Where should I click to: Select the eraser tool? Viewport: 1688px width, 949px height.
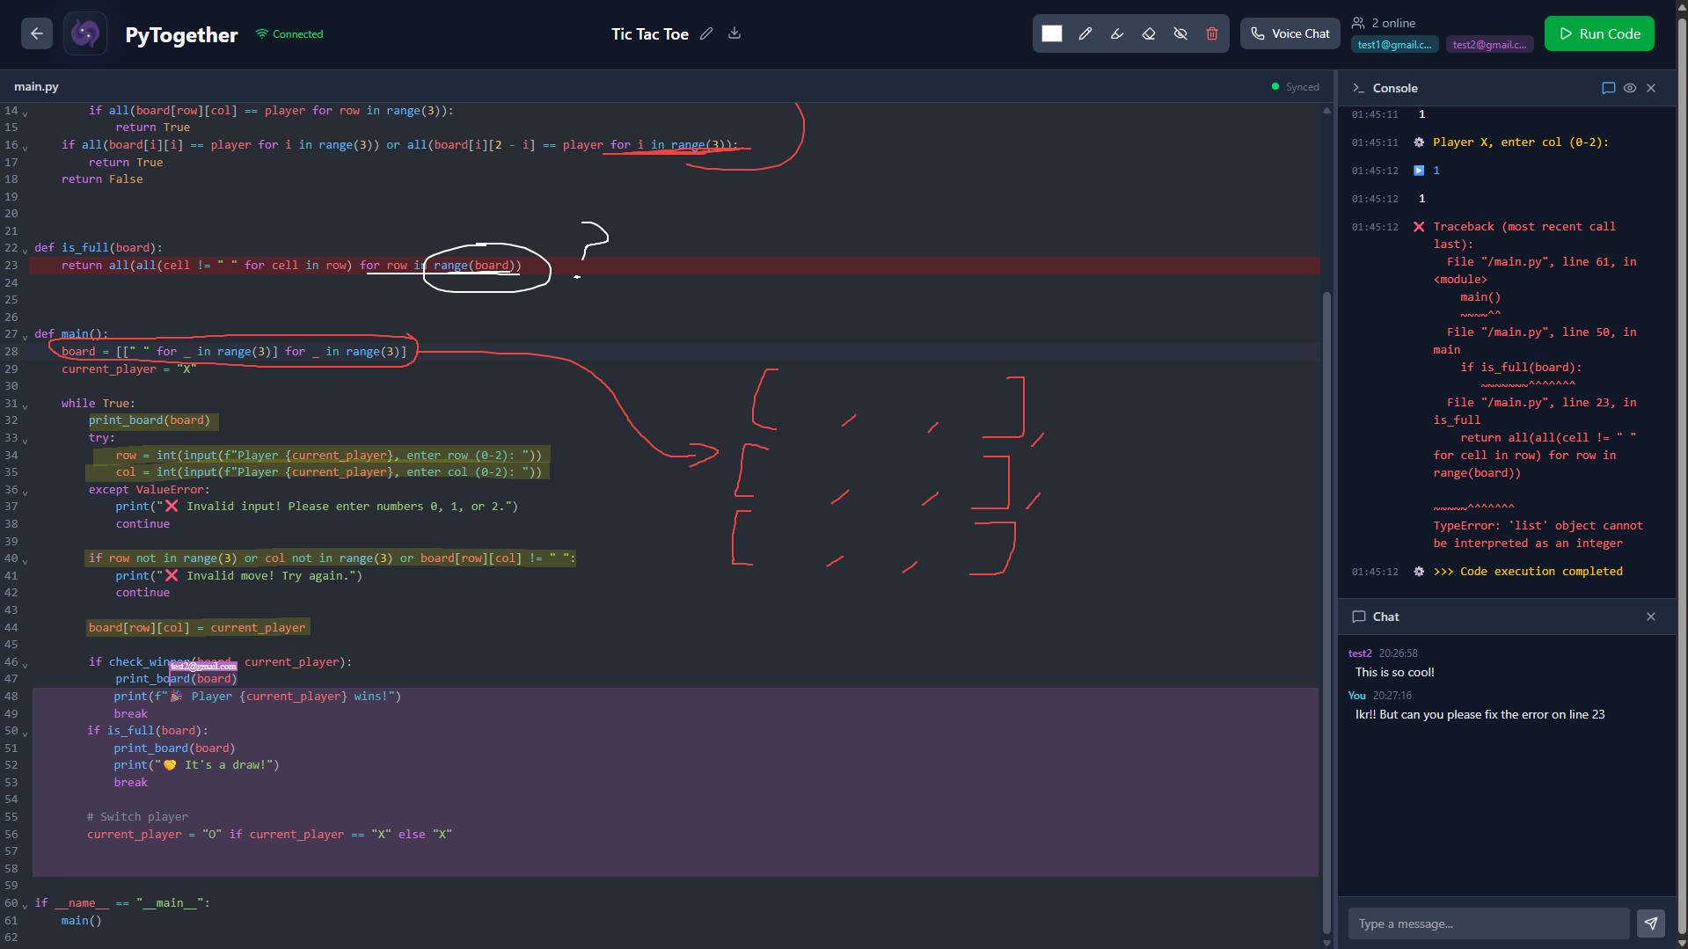[x=1149, y=33]
